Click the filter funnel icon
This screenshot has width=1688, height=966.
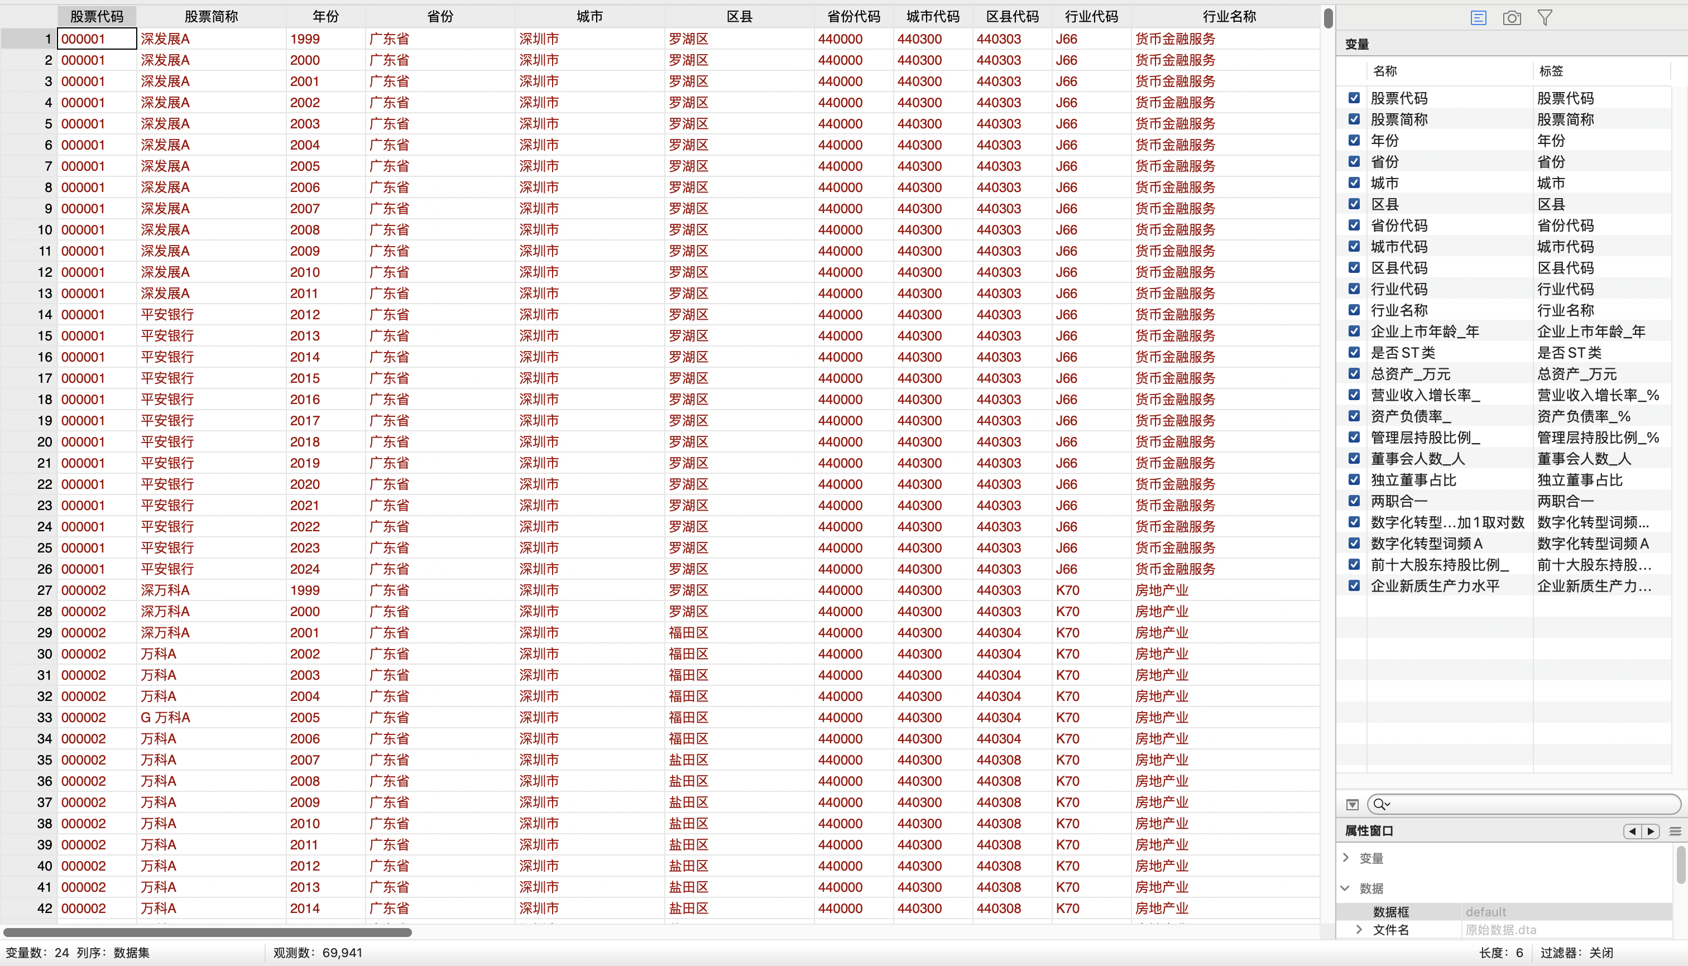[x=1545, y=18]
